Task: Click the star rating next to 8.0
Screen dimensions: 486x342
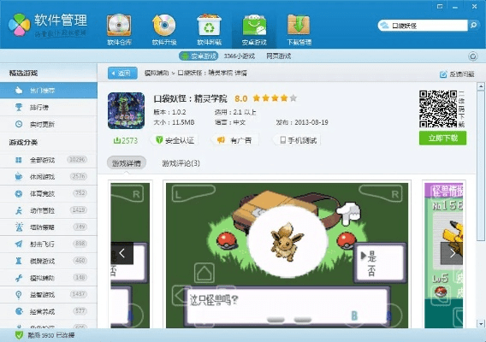Action: [275, 98]
